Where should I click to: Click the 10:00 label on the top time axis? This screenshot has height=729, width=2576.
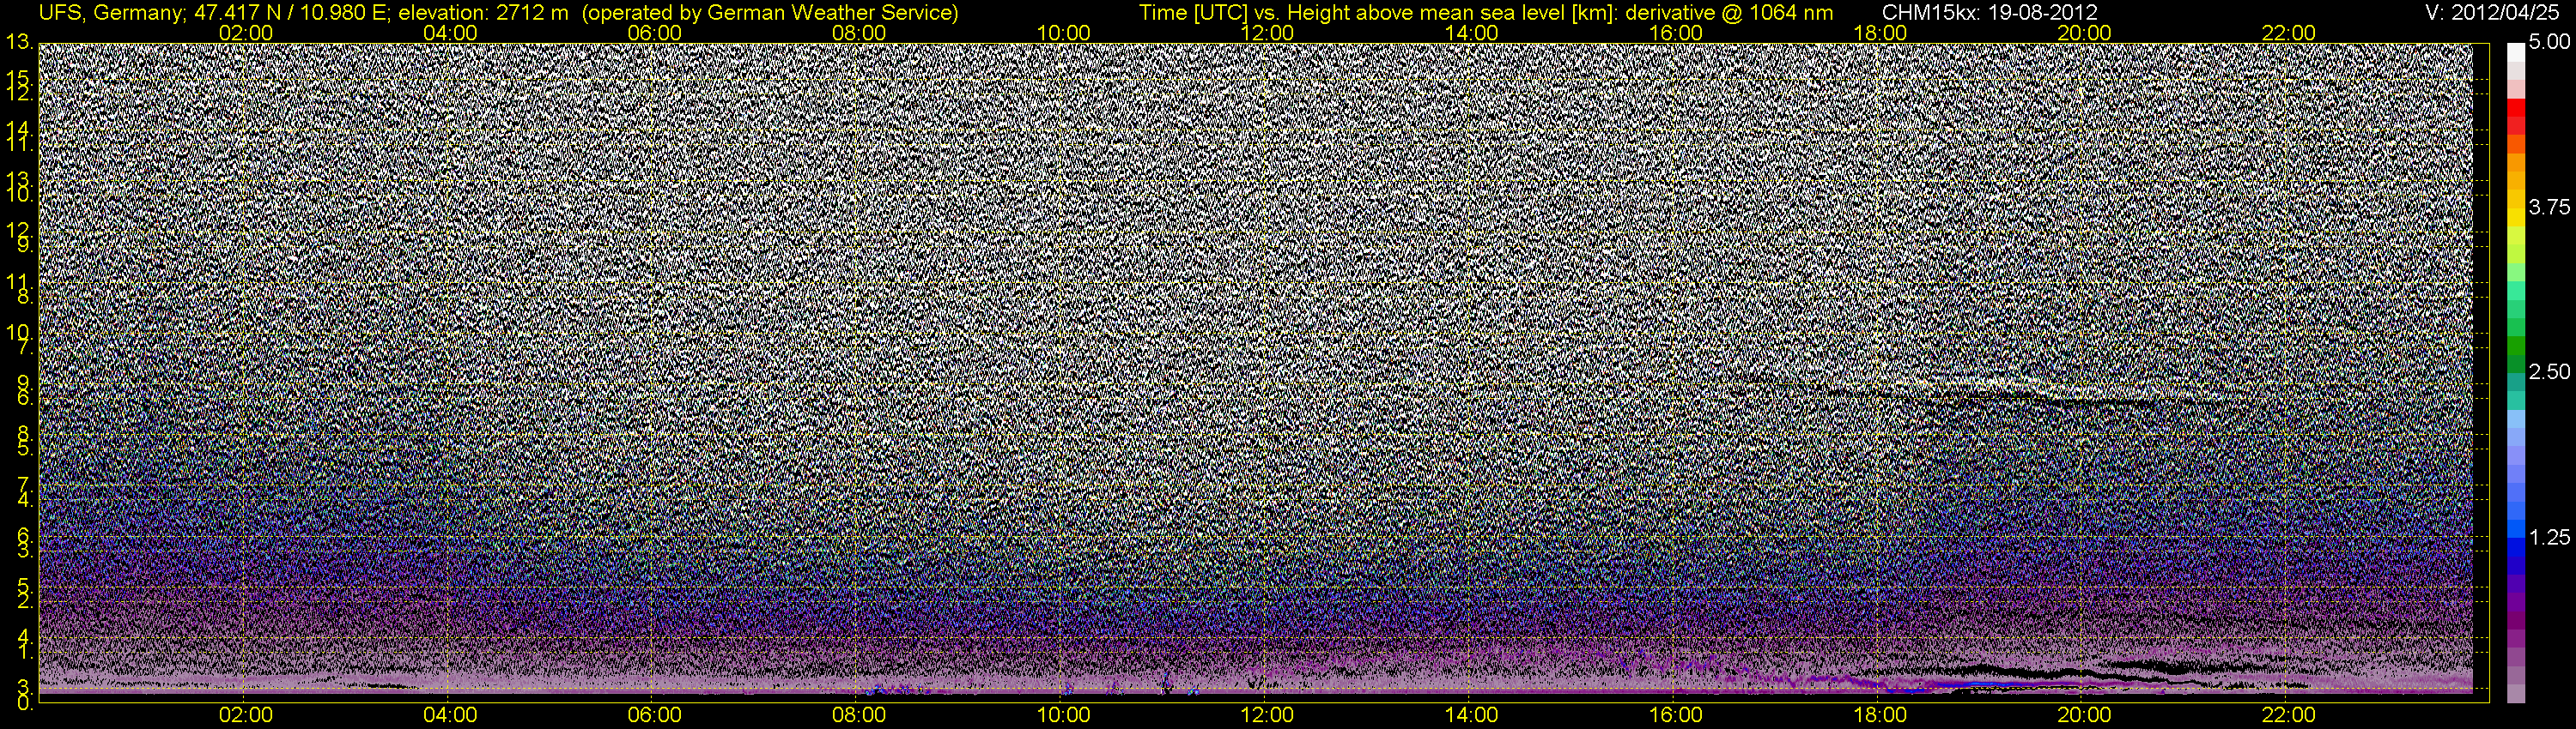click(x=1063, y=33)
